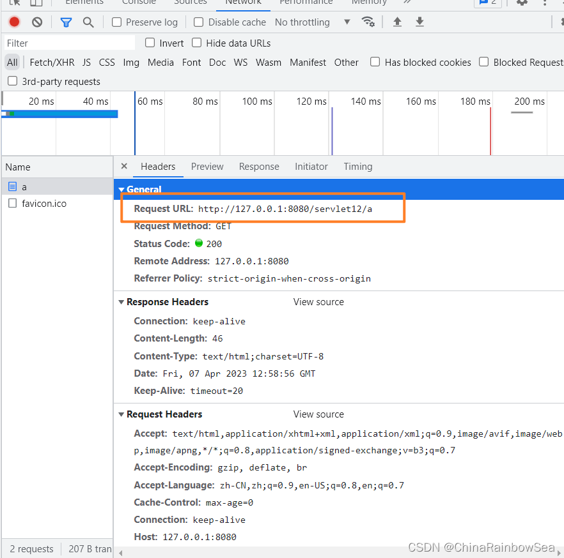Filter by Font requests
The height and width of the screenshot is (558, 564).
[191, 63]
